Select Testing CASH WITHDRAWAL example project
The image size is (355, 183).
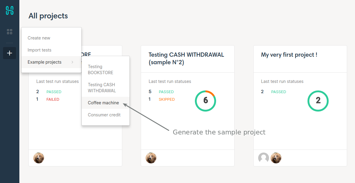pyautogui.click(x=102, y=88)
